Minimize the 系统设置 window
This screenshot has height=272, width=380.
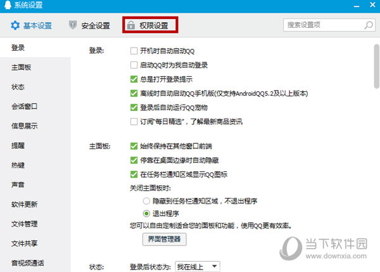click(x=357, y=6)
